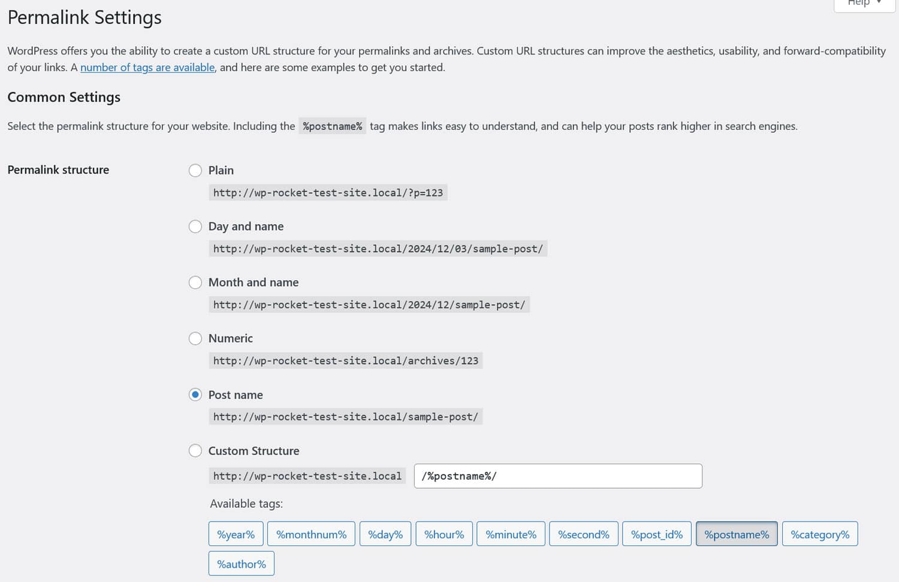Select the Month and name radio button
899x582 pixels.
coord(195,283)
